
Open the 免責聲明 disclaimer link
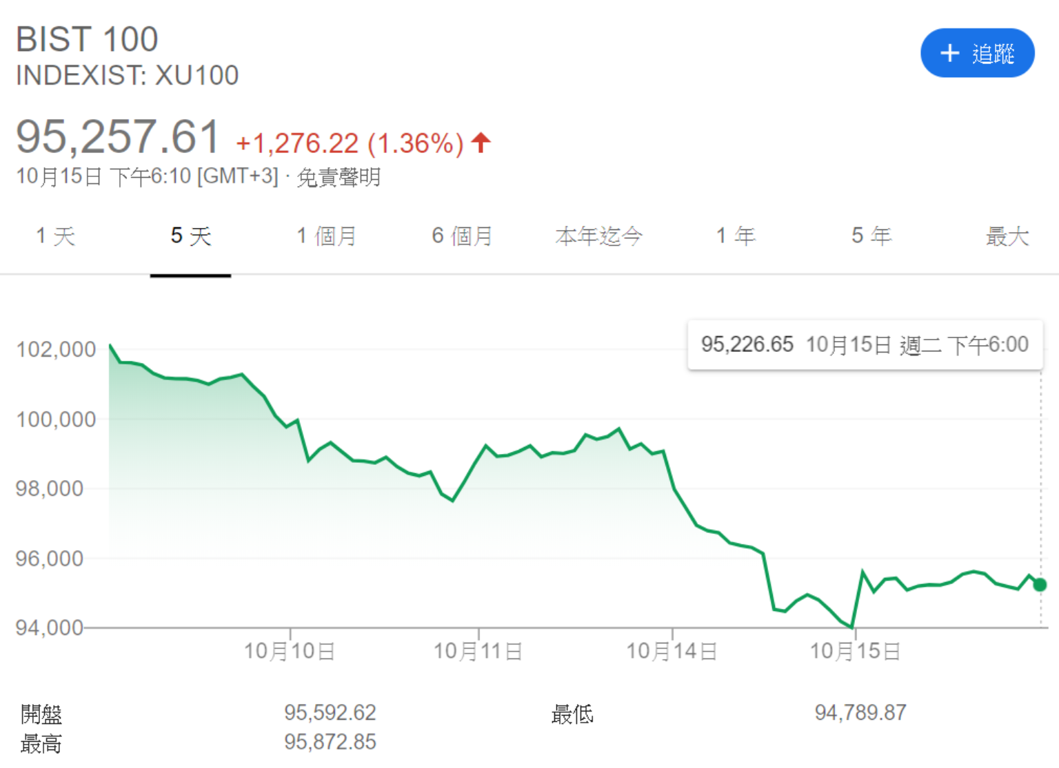[338, 177]
